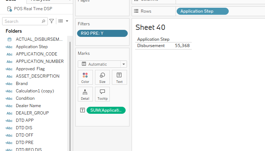This screenshot has width=265, height=151.
Task: Click the filter funnel icon in Data pane
Action: click(x=51, y=21)
